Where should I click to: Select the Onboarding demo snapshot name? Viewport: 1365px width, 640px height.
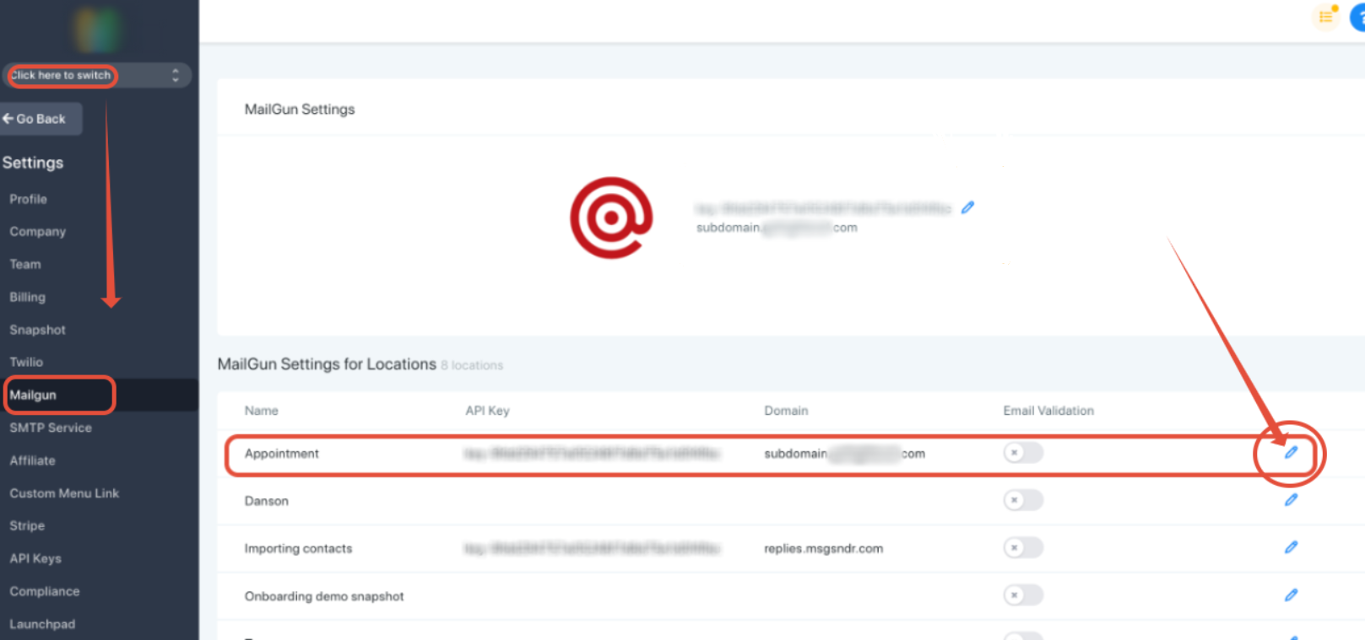pos(324,596)
